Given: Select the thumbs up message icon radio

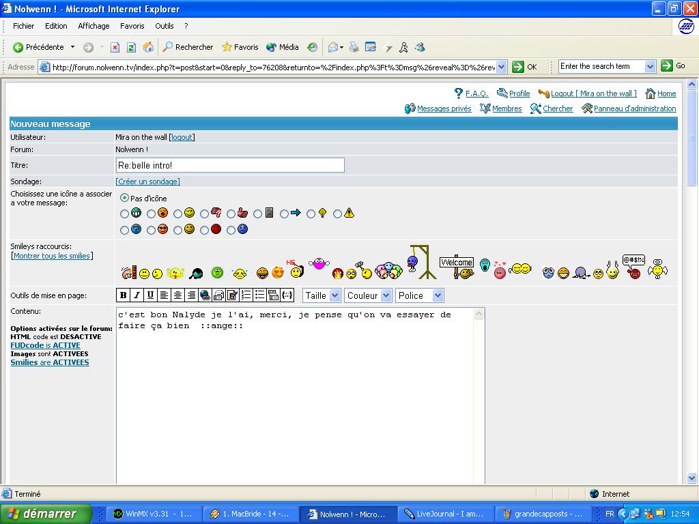Looking at the screenshot, I should [231, 214].
